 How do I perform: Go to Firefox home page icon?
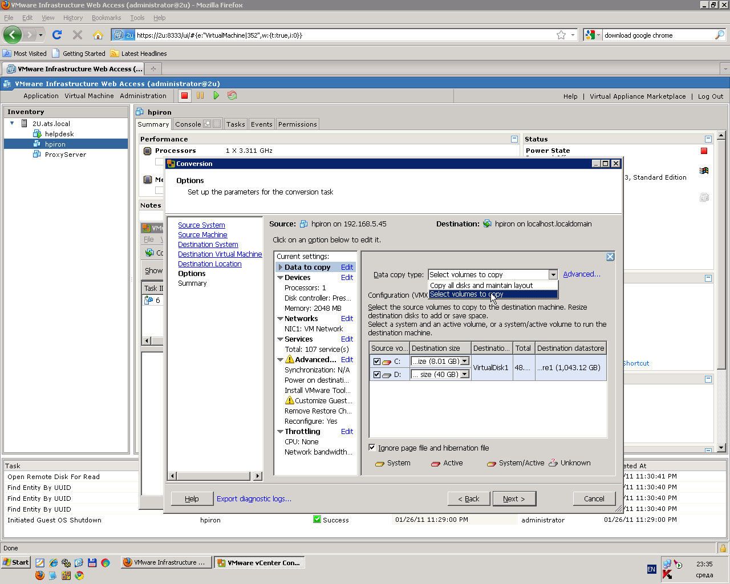tap(98, 35)
